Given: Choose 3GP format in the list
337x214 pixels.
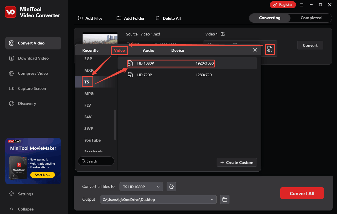Looking at the screenshot, I should click(88, 59).
